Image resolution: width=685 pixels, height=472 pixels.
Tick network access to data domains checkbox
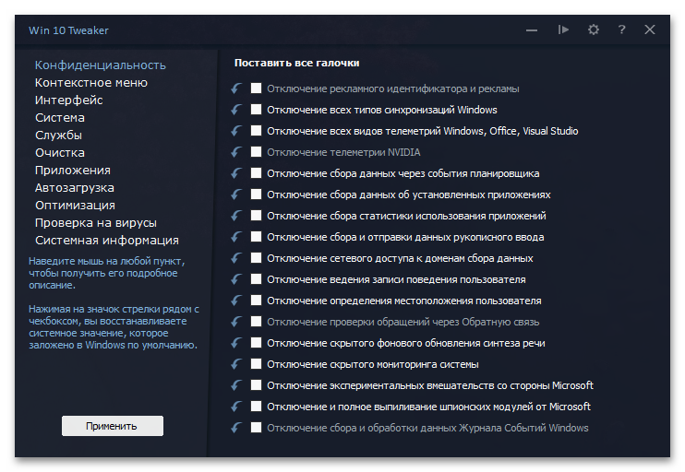pos(256,258)
